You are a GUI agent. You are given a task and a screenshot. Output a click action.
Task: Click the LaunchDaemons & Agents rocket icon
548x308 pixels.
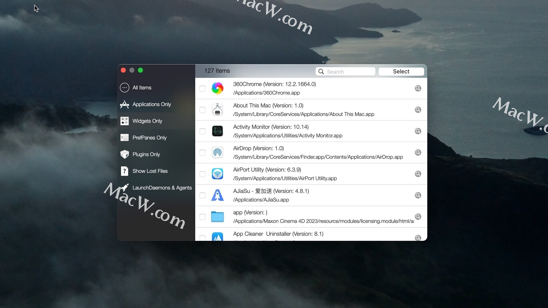pos(124,188)
